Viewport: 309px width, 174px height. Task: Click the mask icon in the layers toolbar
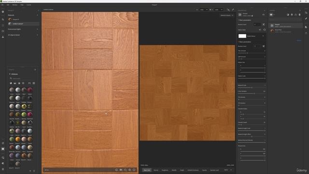[x=288, y=14]
